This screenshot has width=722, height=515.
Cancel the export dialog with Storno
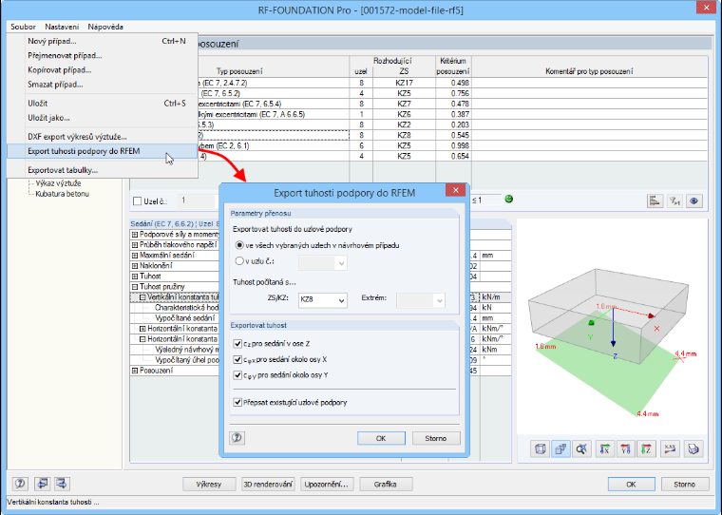pyautogui.click(x=436, y=438)
